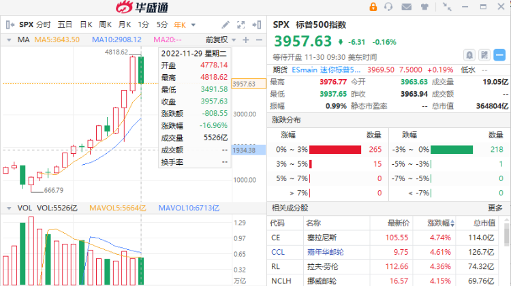Switch to 周K weekly chart
This screenshot has height=286, width=511.
[x=105, y=25]
